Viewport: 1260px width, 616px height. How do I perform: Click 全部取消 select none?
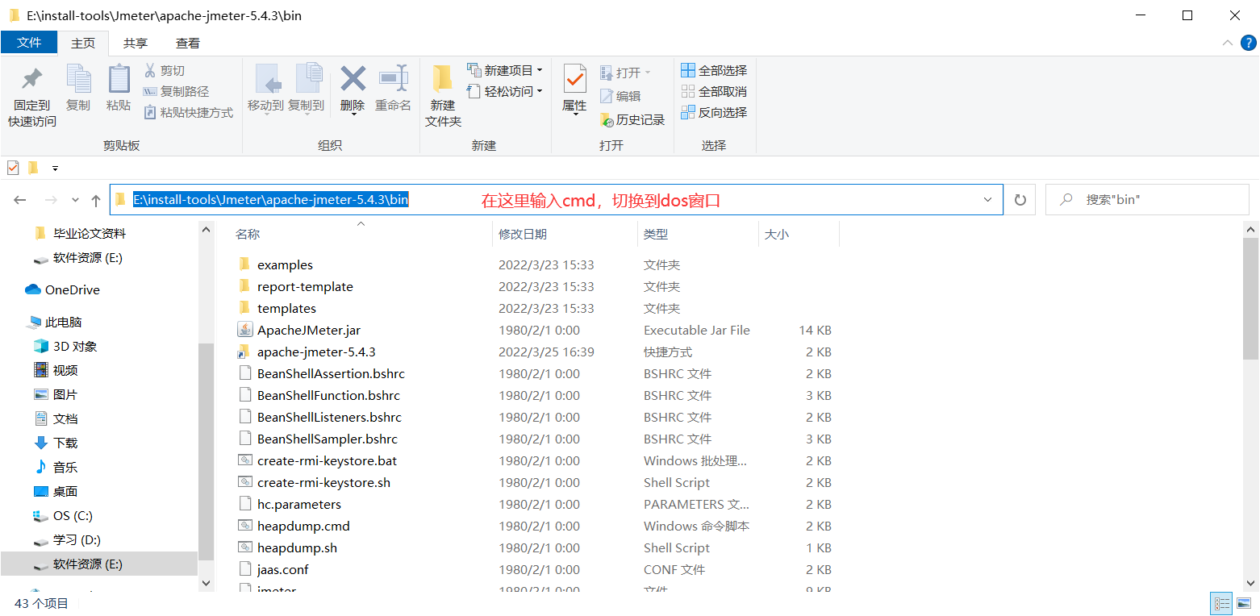click(x=714, y=92)
